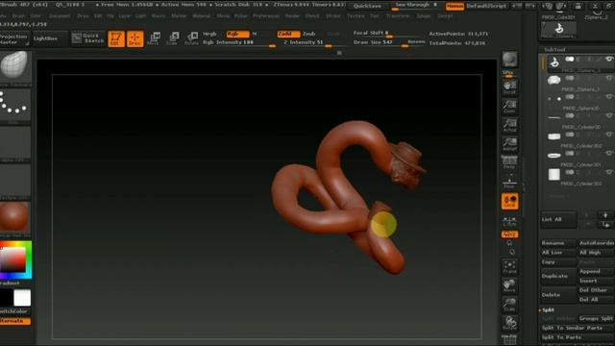Click the Zoom canvas icon
Screen dimensions: 615x346
[510, 107]
